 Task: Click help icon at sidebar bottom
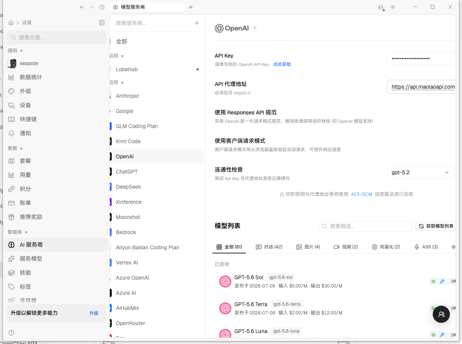click(11, 333)
